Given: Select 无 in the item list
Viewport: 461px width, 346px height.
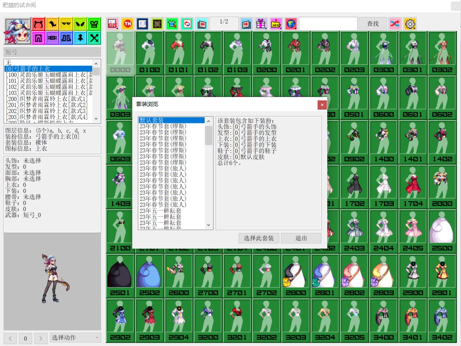Looking at the screenshot, I should (48, 62).
